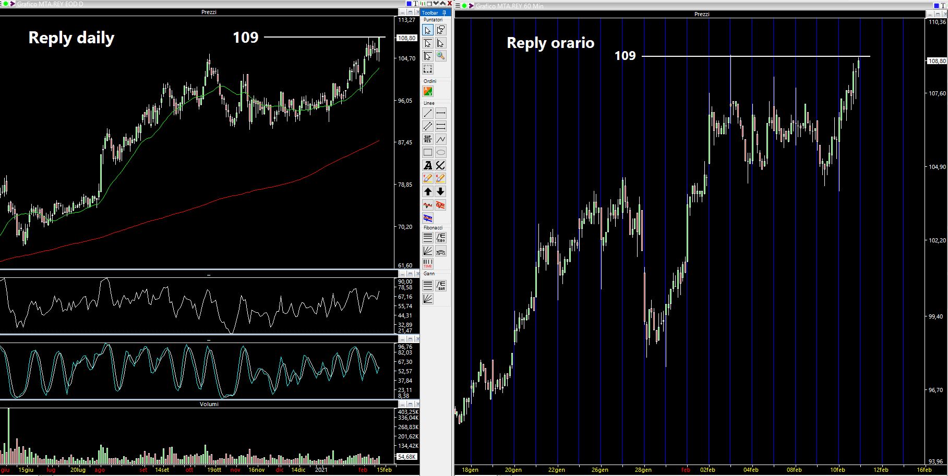Screen dimensions: 948x476
Task: Select the horizontal line tool
Action: click(x=441, y=113)
